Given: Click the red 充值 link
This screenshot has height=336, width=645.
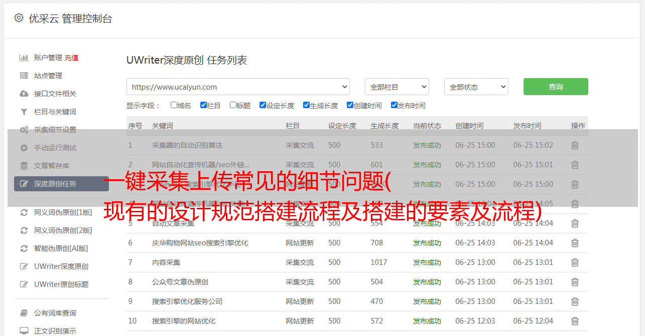Looking at the screenshot, I should [x=71, y=58].
